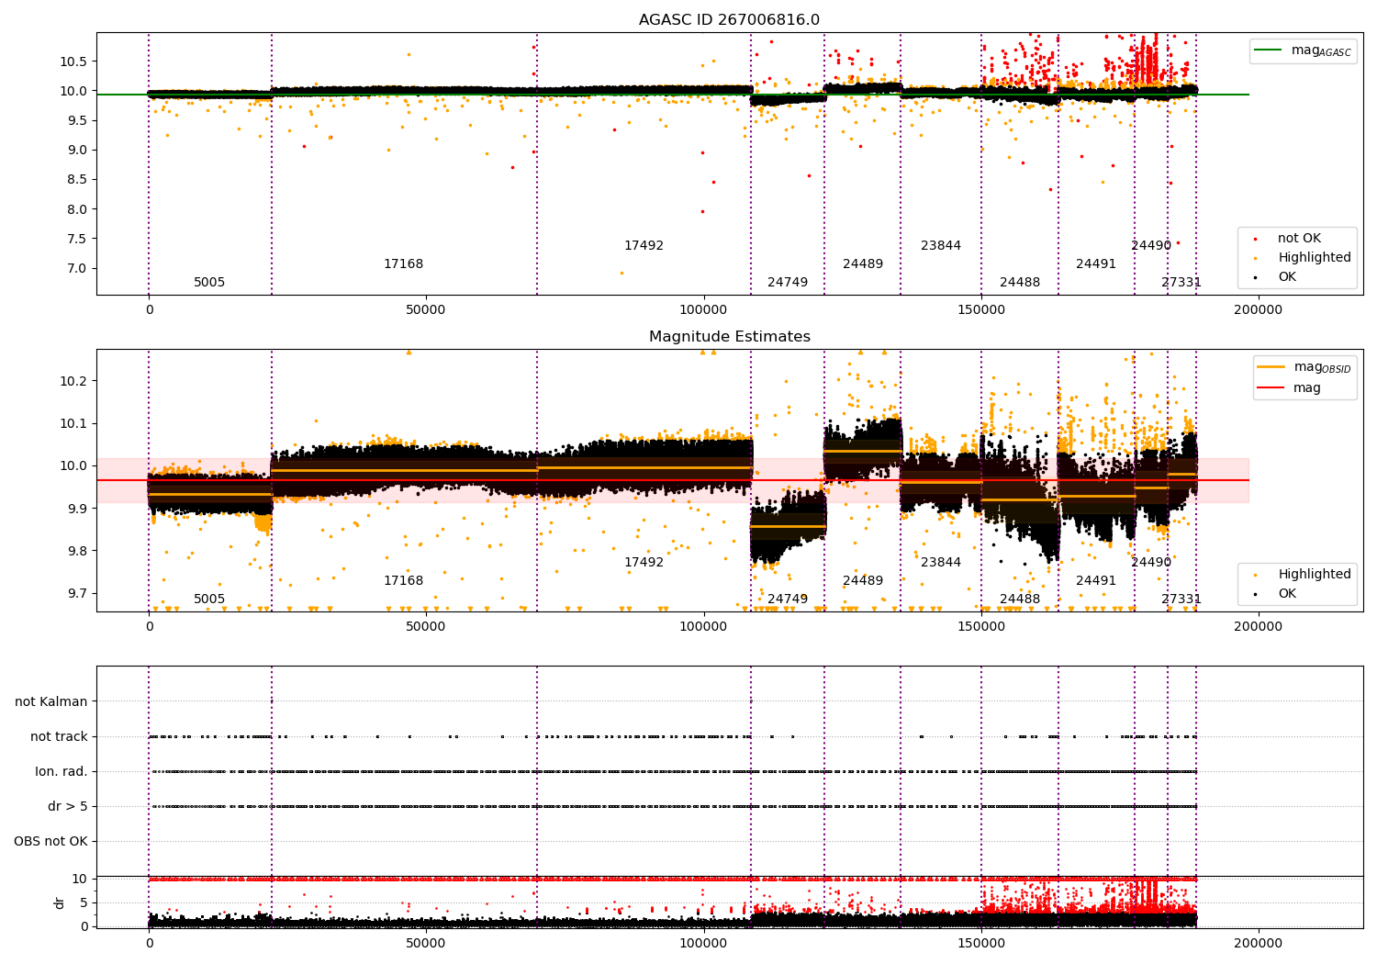This screenshot has width=1377, height=964.
Task: Select the mag AGASC green legend entry
Action: [1303, 50]
